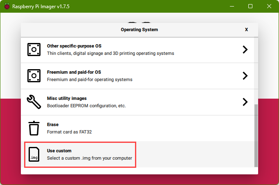Expand Other specific-purpose OS chevron
279x185 pixels.
tap(245, 50)
